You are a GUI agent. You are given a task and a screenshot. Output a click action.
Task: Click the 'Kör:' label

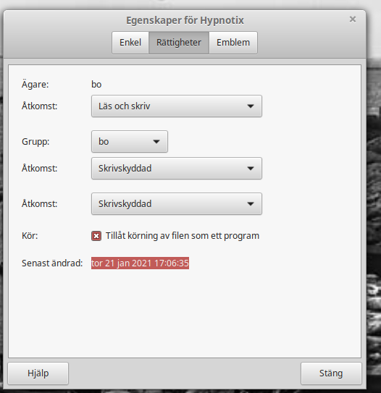pos(30,236)
